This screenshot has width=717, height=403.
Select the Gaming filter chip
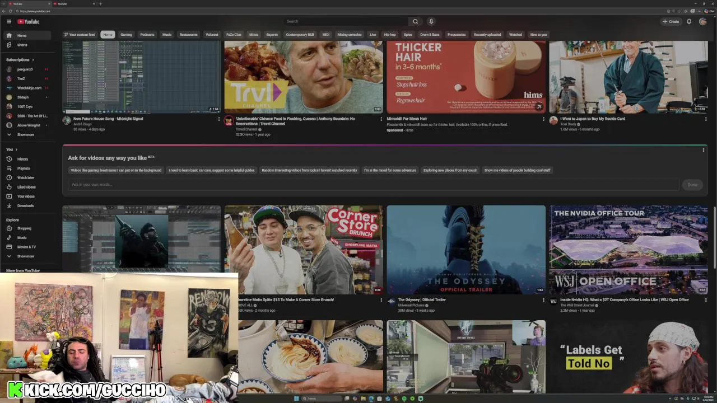(126, 35)
